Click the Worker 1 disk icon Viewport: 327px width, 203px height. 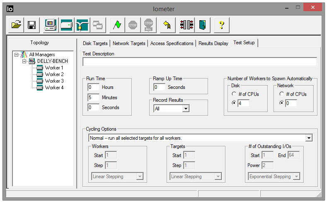[40, 68]
